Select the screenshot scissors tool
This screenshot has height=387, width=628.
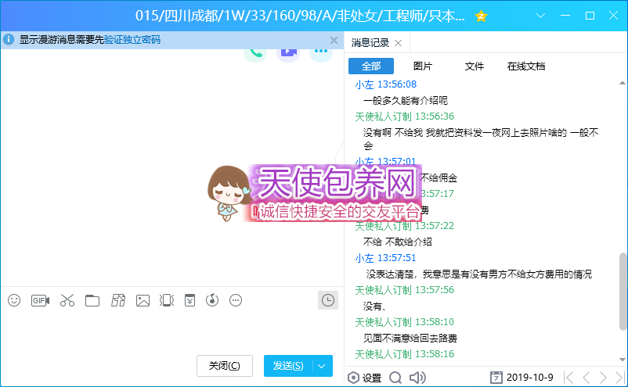67,300
